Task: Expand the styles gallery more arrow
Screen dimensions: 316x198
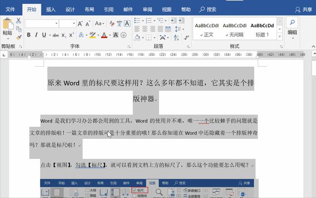Action: point(279,37)
